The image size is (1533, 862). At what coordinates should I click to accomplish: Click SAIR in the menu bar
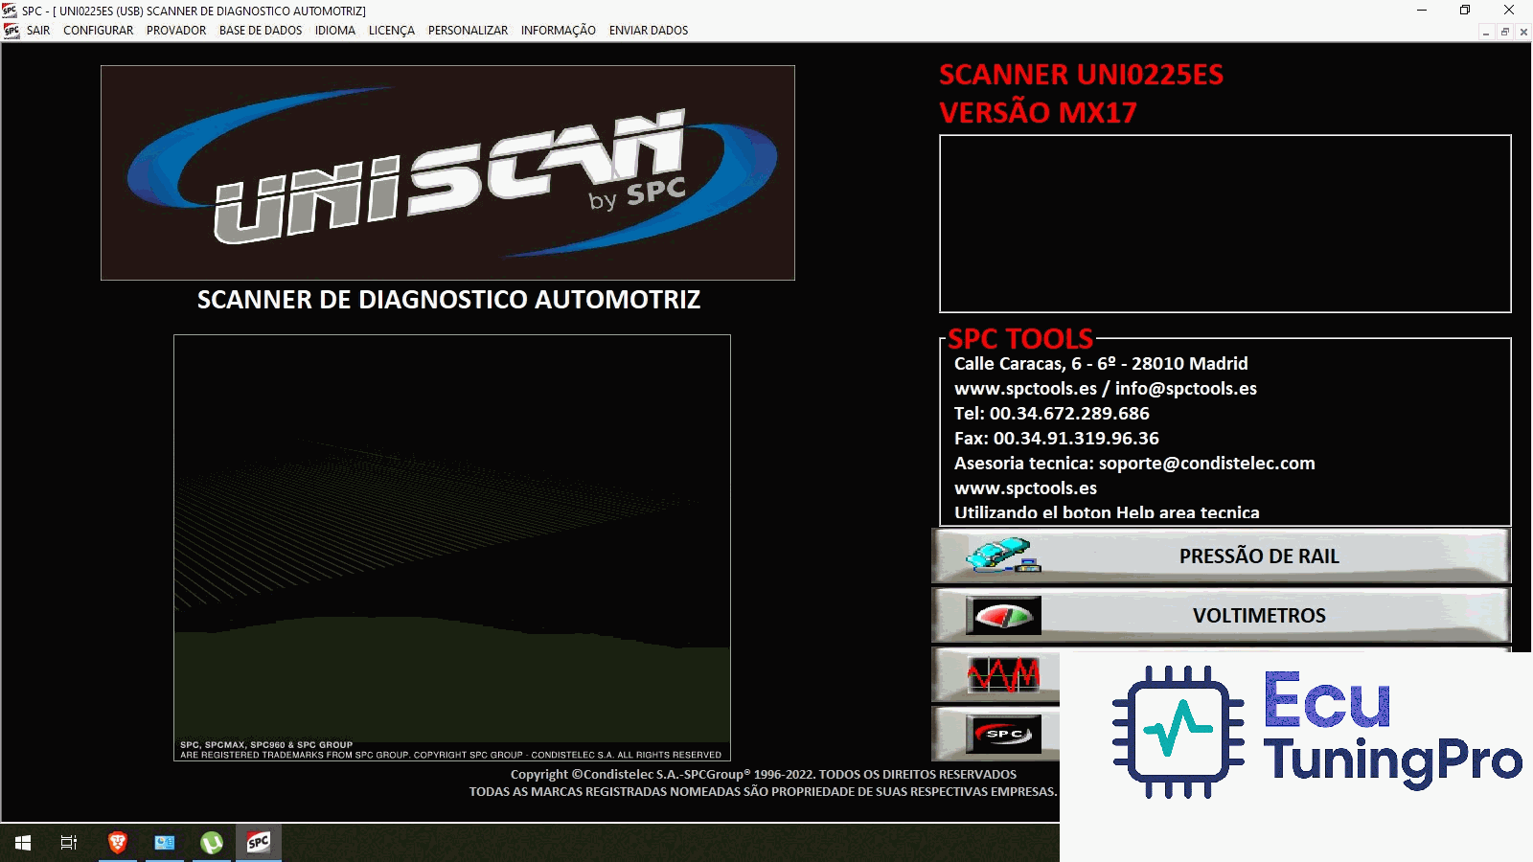[38, 31]
